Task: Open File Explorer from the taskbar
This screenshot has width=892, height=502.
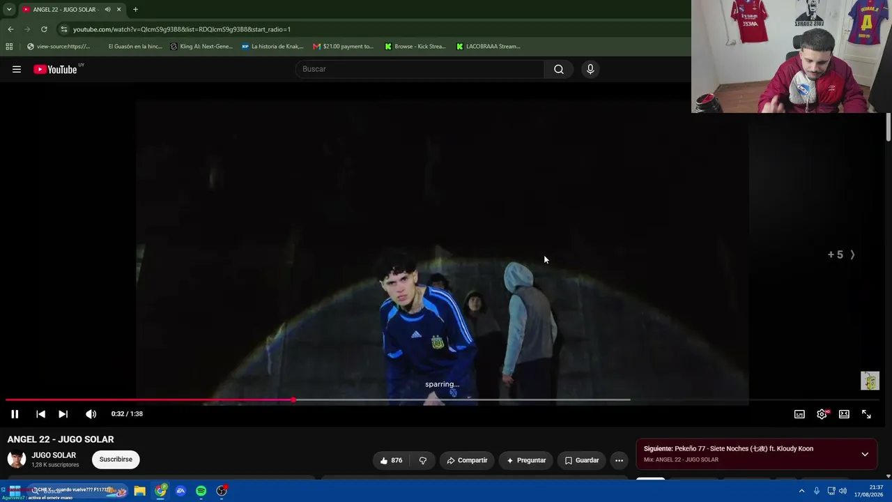Action: (140, 491)
